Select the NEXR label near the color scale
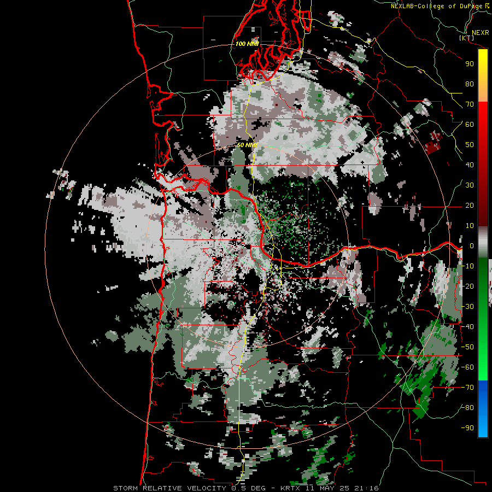The height and width of the screenshot is (492, 492). (480, 33)
